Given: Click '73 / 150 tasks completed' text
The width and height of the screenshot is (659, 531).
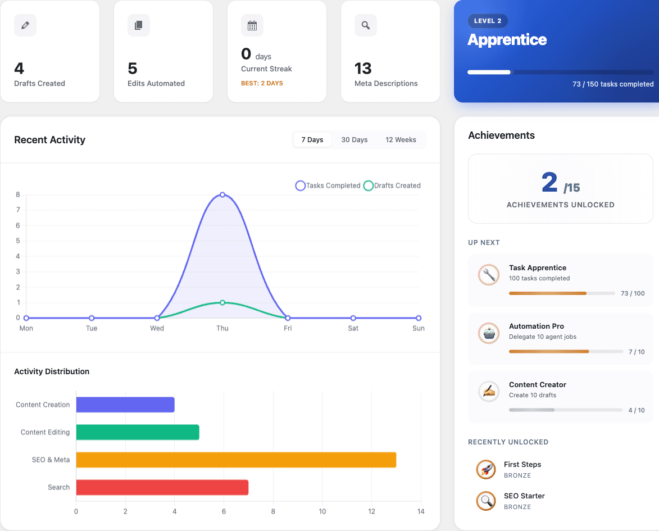Looking at the screenshot, I should (x=613, y=84).
